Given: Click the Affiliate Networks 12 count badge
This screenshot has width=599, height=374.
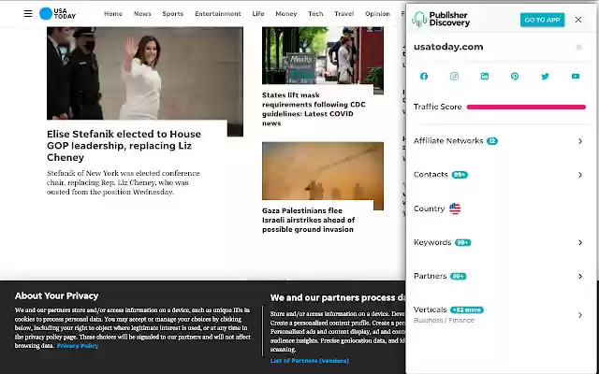Looking at the screenshot, I should [492, 141].
